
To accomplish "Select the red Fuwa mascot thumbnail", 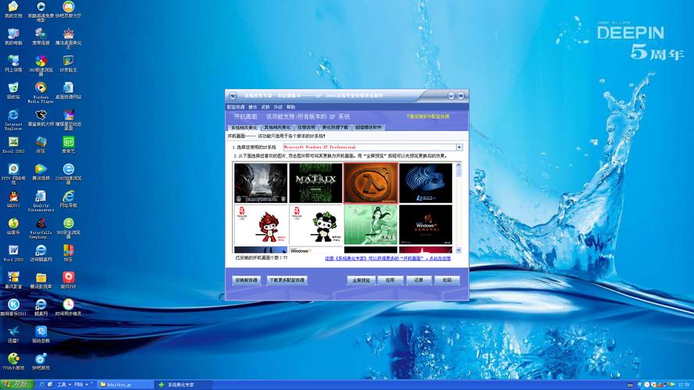I will pos(261,225).
